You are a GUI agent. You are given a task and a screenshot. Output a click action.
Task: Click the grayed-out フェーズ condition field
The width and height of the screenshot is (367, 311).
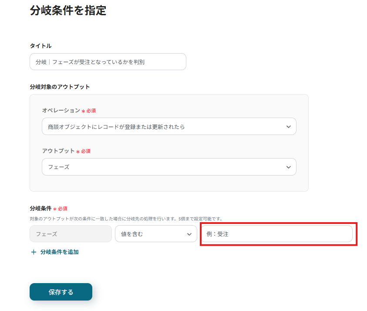point(71,234)
